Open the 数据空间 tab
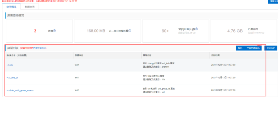Viewport: 278px width, 121px height. tap(30, 7)
